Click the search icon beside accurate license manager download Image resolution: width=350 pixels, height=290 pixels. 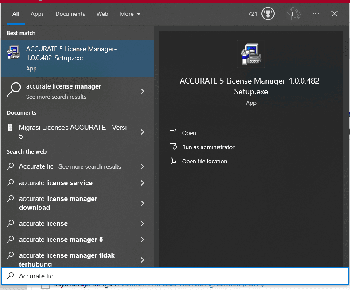coord(10,199)
